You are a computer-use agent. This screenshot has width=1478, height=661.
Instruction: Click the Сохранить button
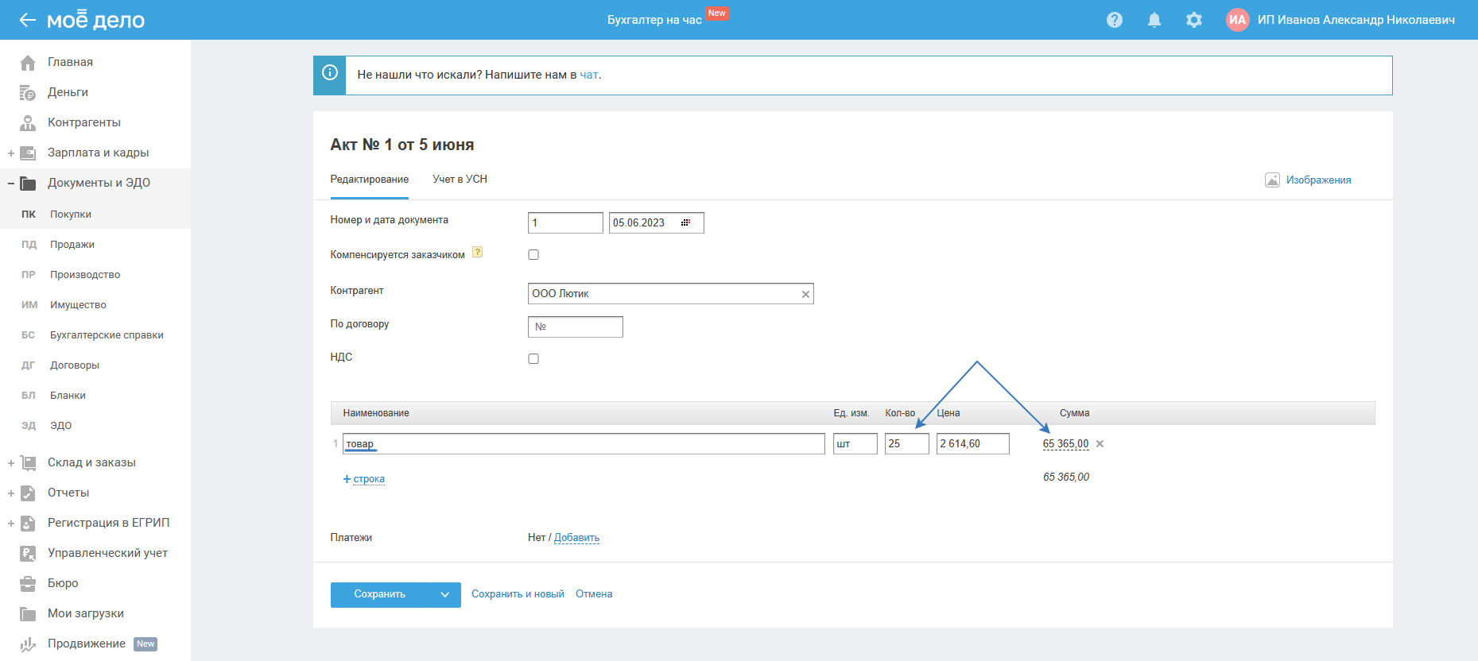click(x=380, y=594)
